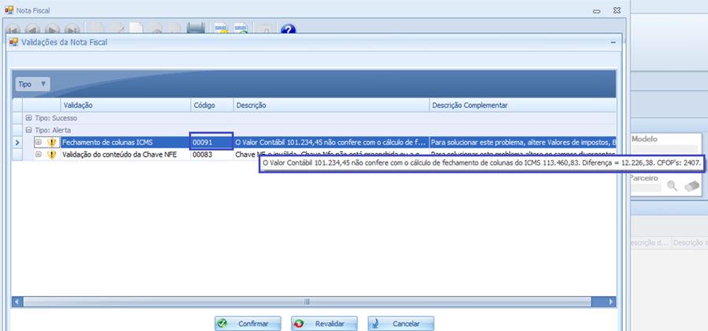Select the code 00083 cell
This screenshot has height=331, width=708.
coord(211,154)
